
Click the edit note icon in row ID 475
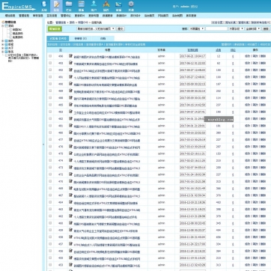(71, 153)
